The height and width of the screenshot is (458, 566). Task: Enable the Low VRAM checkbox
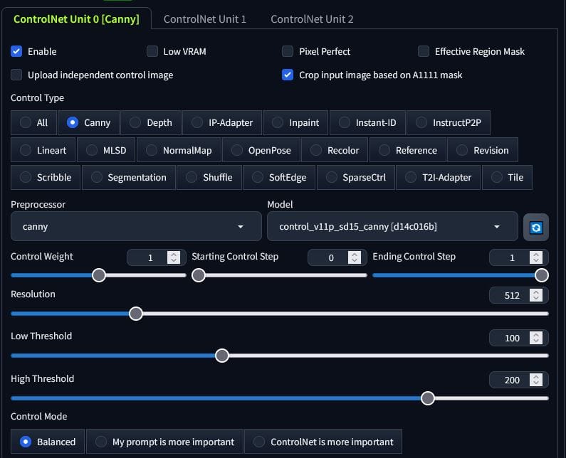pos(152,51)
